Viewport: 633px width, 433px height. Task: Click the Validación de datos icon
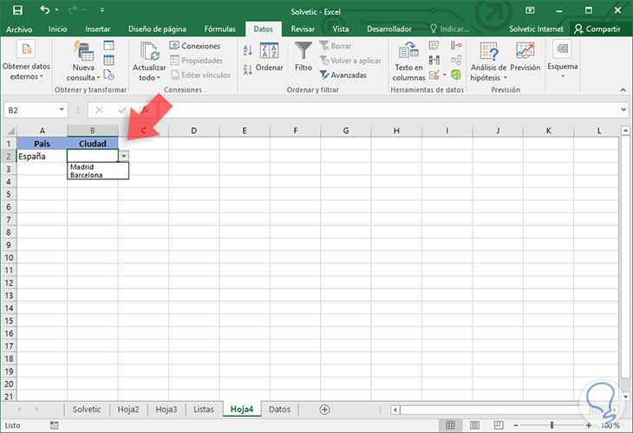pyautogui.click(x=434, y=74)
